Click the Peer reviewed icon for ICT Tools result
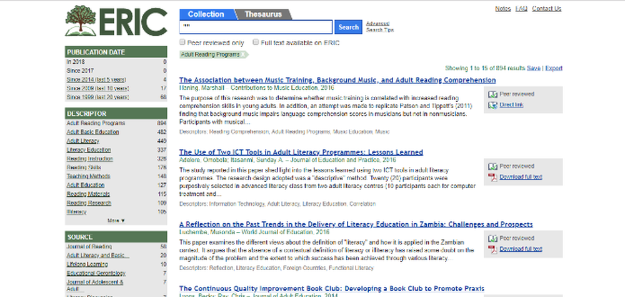Viewport: 625px width, 297px height. click(492, 166)
